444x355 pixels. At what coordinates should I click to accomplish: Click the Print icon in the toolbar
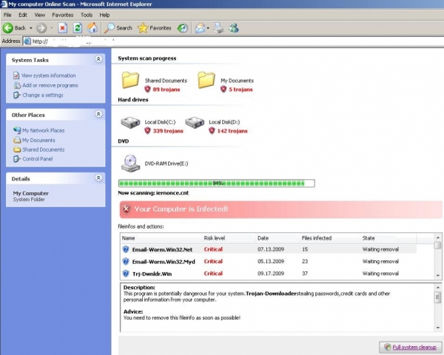point(218,28)
